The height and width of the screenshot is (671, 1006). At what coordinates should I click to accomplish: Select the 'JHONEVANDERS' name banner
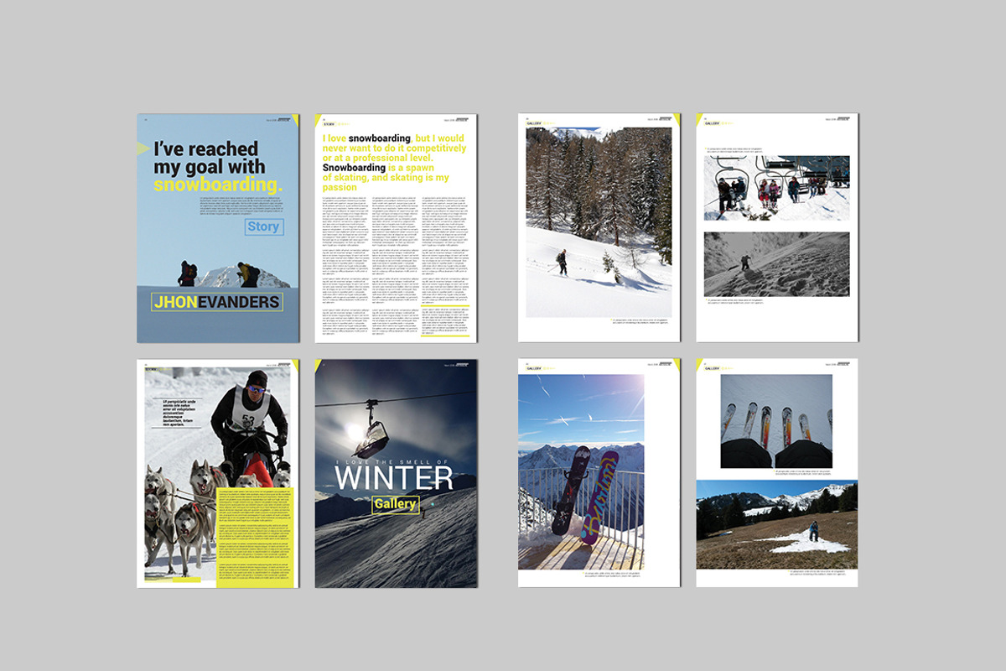click(x=216, y=302)
